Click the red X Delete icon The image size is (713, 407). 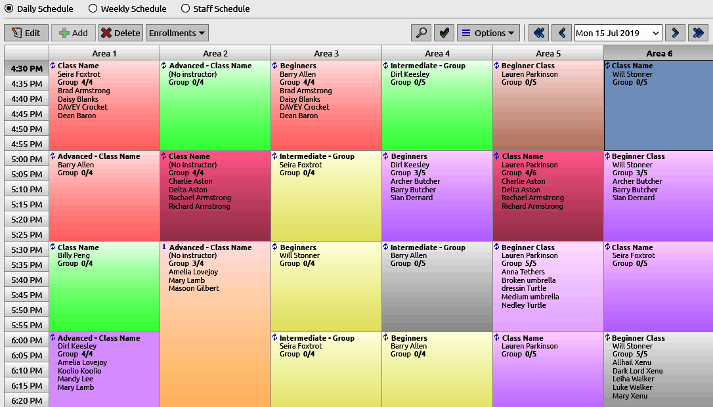click(107, 33)
